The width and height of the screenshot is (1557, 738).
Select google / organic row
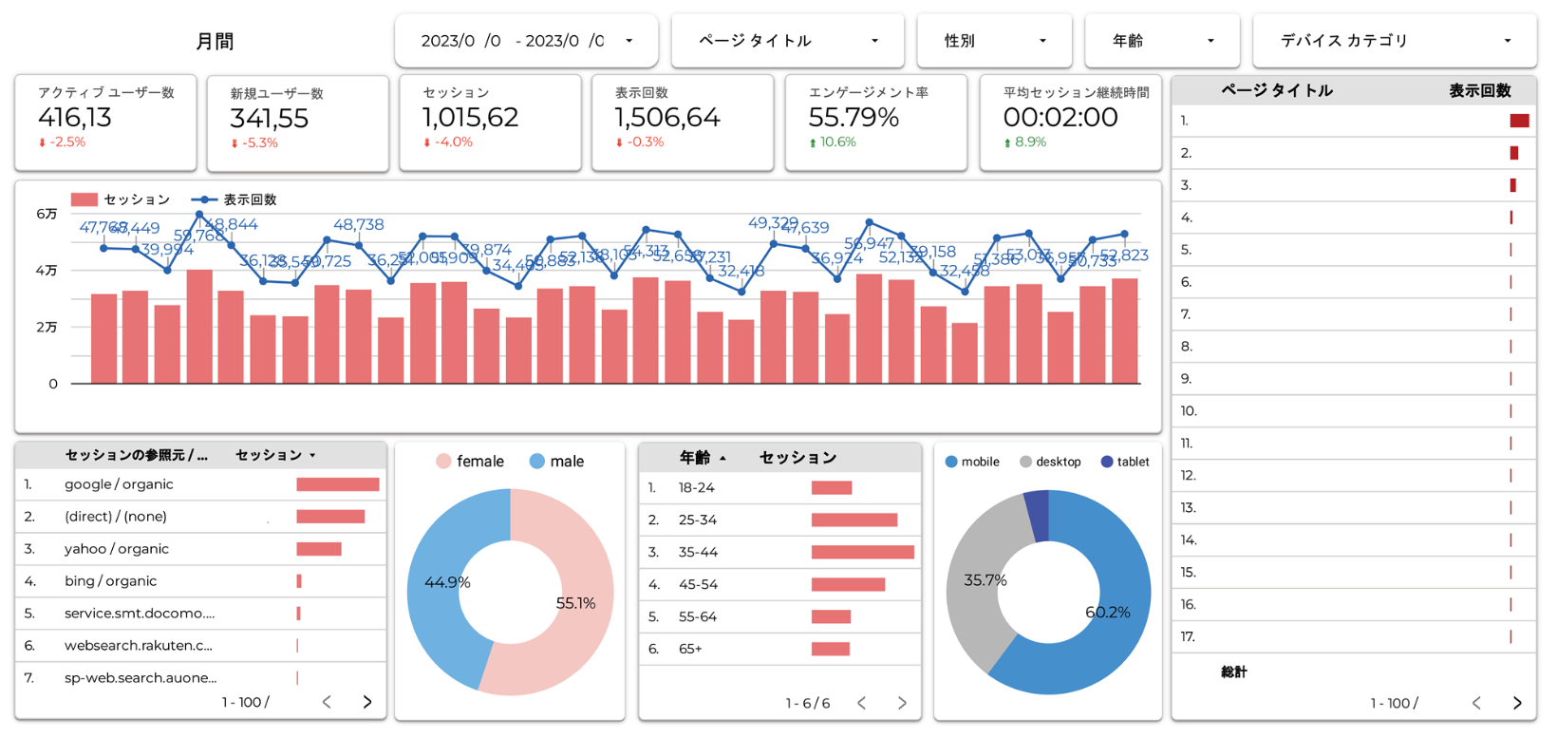119,484
